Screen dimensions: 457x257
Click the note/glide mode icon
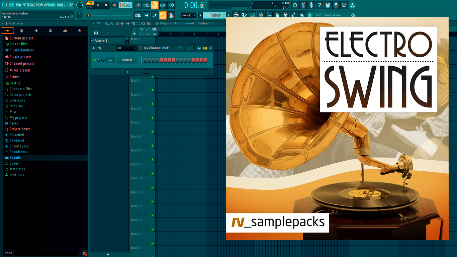coord(155,15)
